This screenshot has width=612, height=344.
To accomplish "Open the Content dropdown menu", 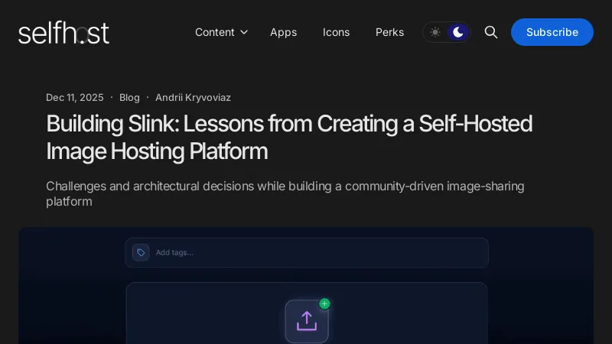I will [x=215, y=32].
